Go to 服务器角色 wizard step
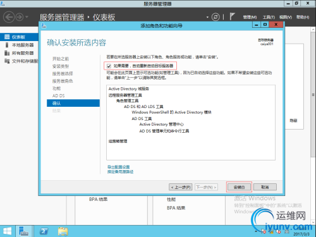Screen dimensions: 316x237 coord(63,81)
